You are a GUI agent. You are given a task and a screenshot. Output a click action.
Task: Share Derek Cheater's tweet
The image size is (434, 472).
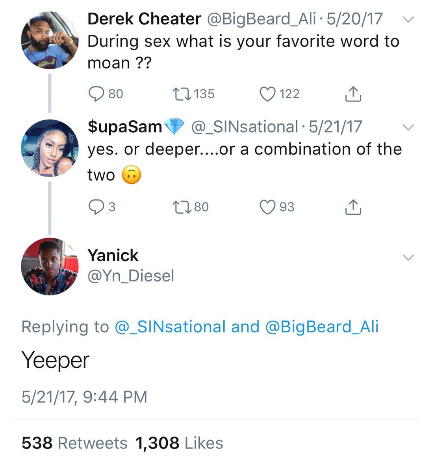(x=353, y=94)
